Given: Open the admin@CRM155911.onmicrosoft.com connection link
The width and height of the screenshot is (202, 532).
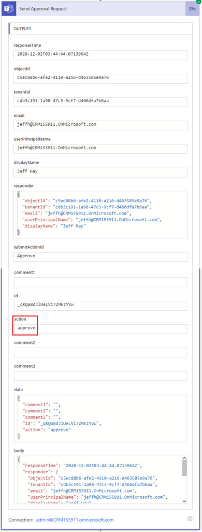Looking at the screenshot, I should (73, 520).
